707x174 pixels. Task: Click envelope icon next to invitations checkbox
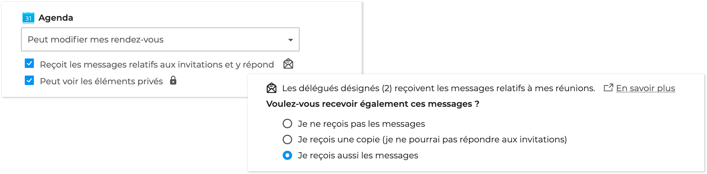point(288,64)
